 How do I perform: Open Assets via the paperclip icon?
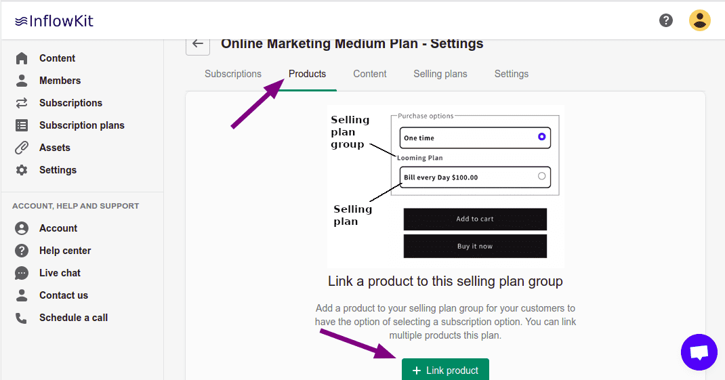pos(22,148)
